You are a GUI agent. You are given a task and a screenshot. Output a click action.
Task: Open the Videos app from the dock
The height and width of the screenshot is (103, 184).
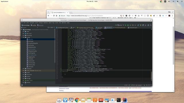pos(101,100)
